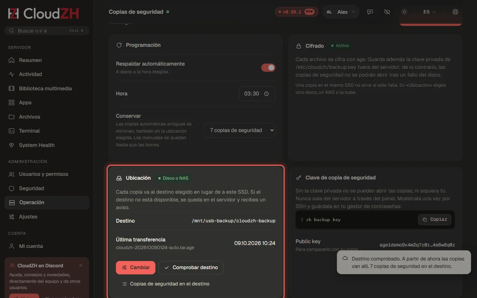The width and height of the screenshot is (477, 298).
Task: Click the clock icon in Hora field
Action: [x=267, y=94]
